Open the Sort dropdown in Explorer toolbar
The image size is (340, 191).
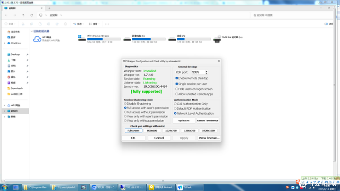coord(78,24)
